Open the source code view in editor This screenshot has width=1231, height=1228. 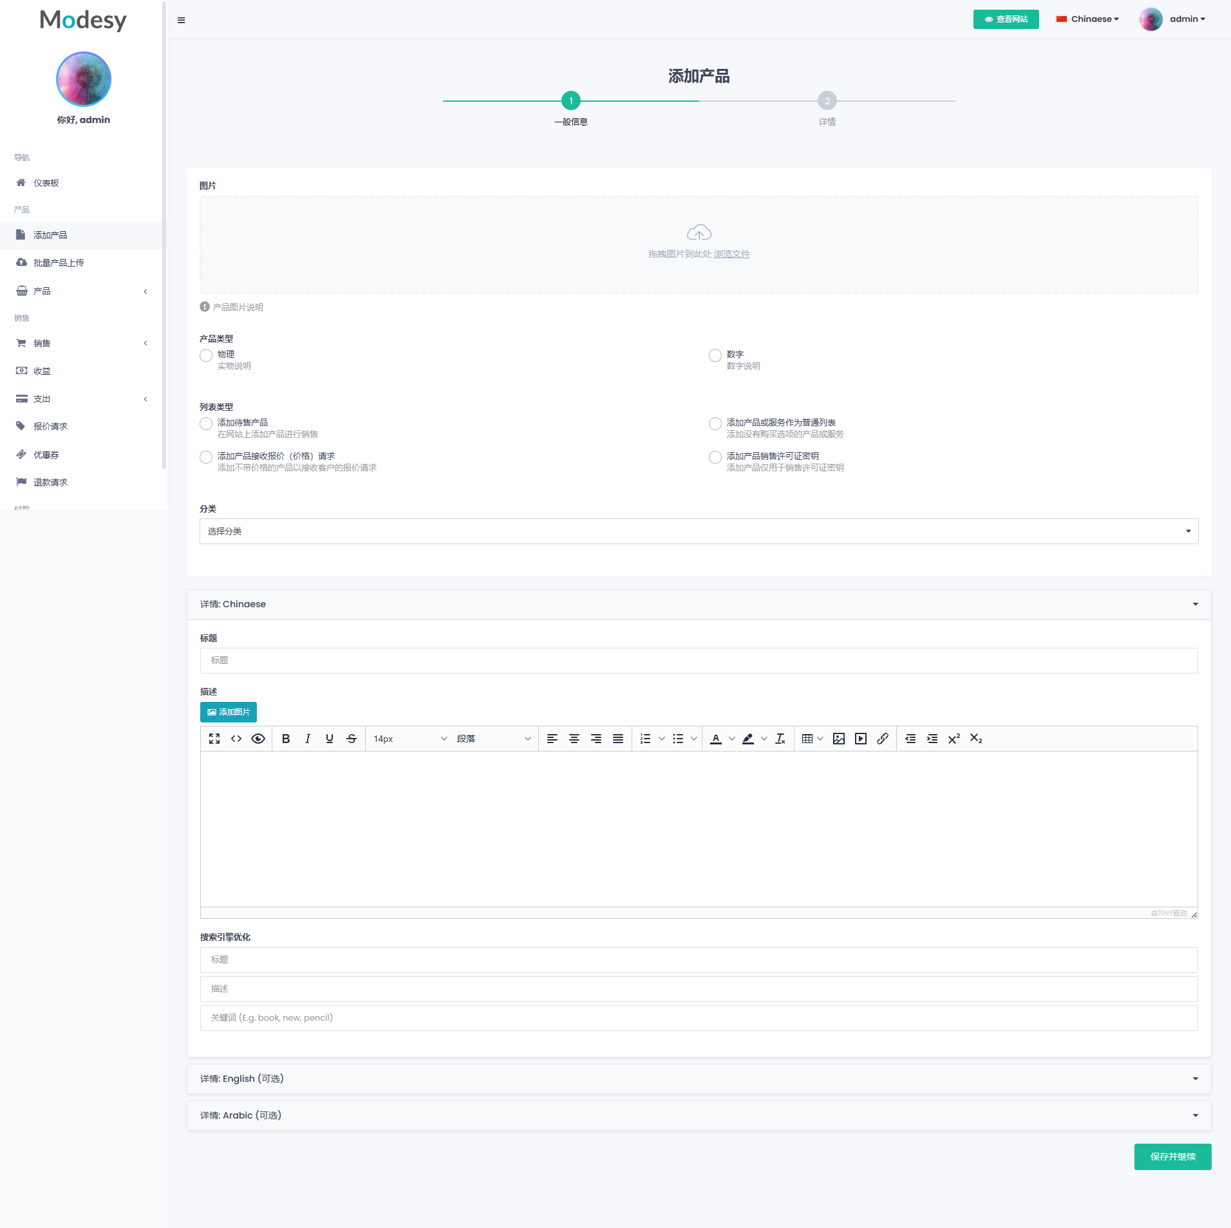point(236,739)
